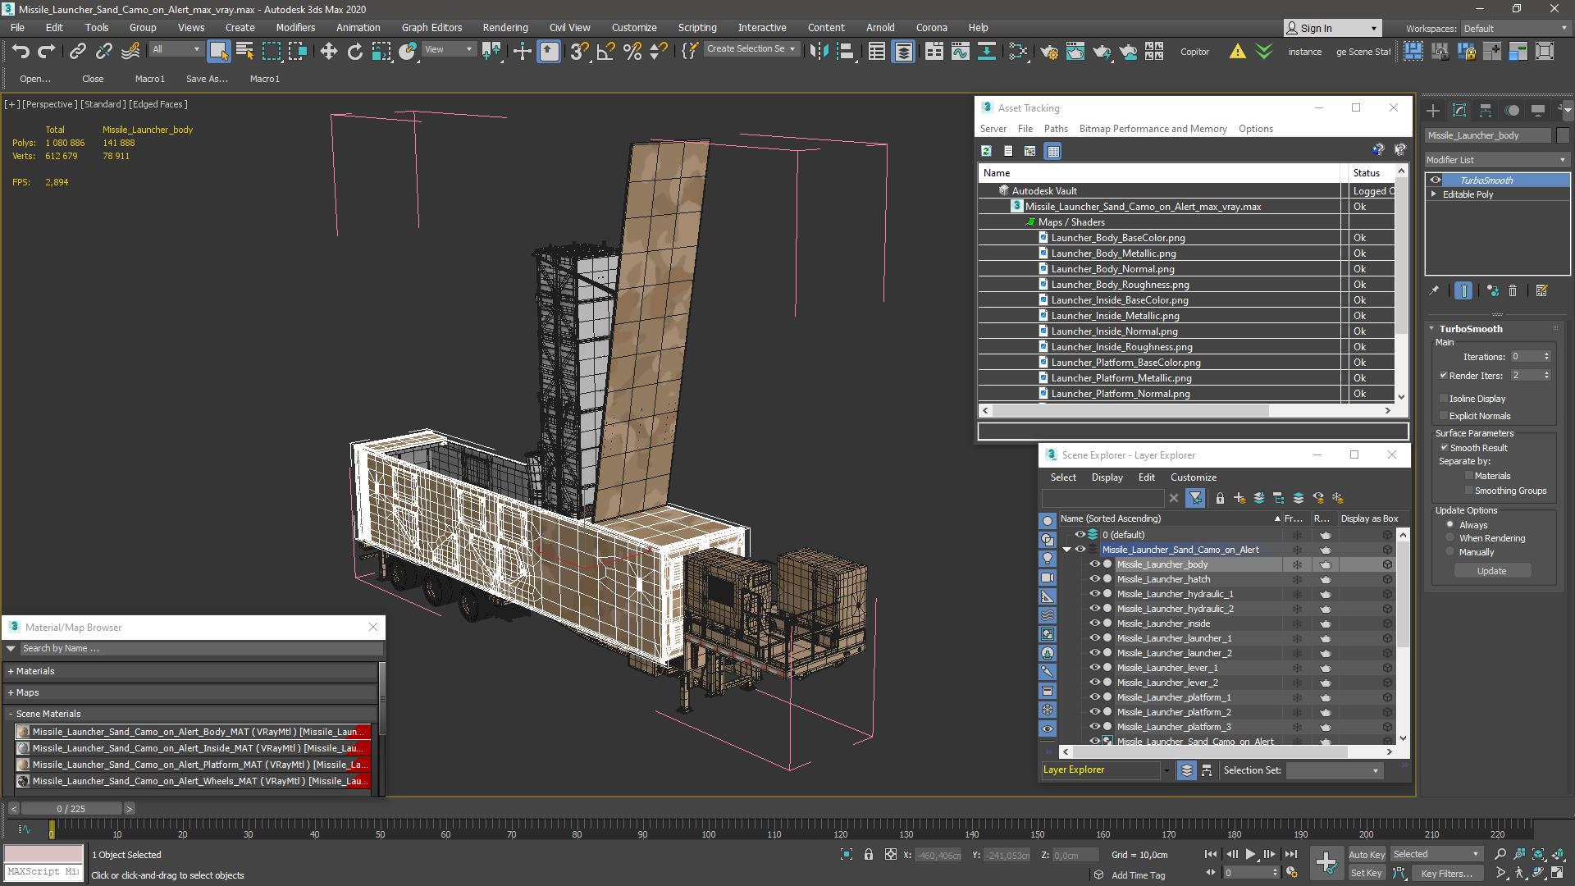Open the selection filter All dropdown
Screen dimensions: 1575x886
click(176, 50)
